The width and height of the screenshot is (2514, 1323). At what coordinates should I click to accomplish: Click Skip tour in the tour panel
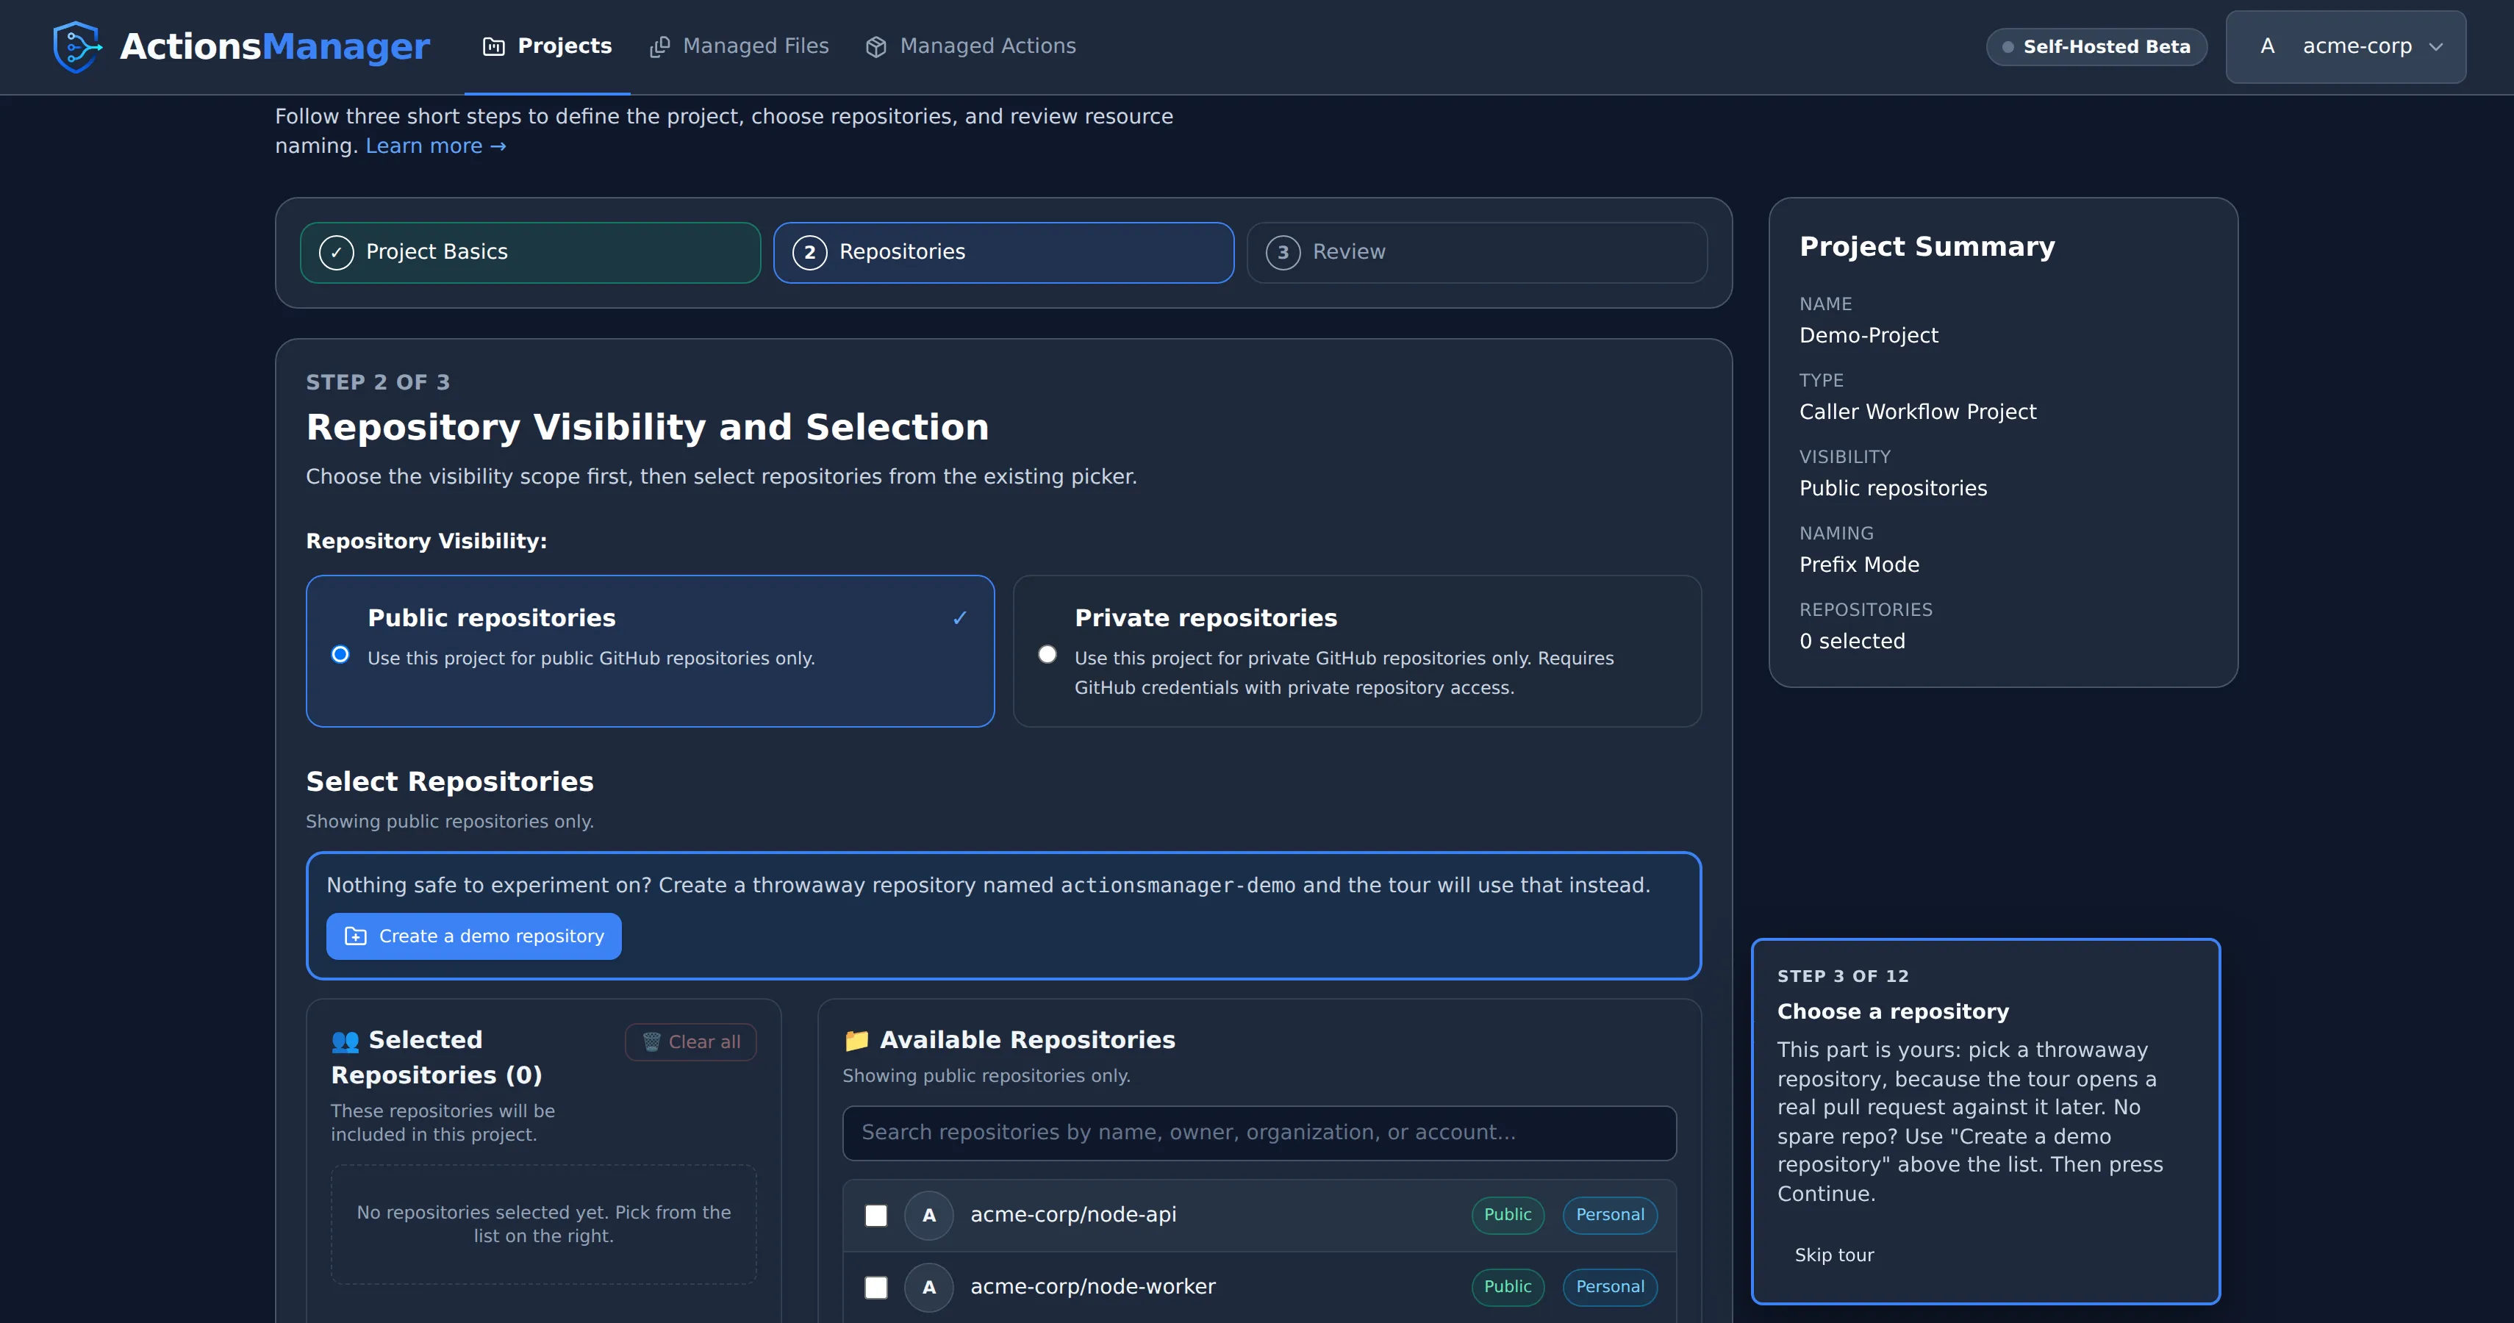tap(1834, 1255)
